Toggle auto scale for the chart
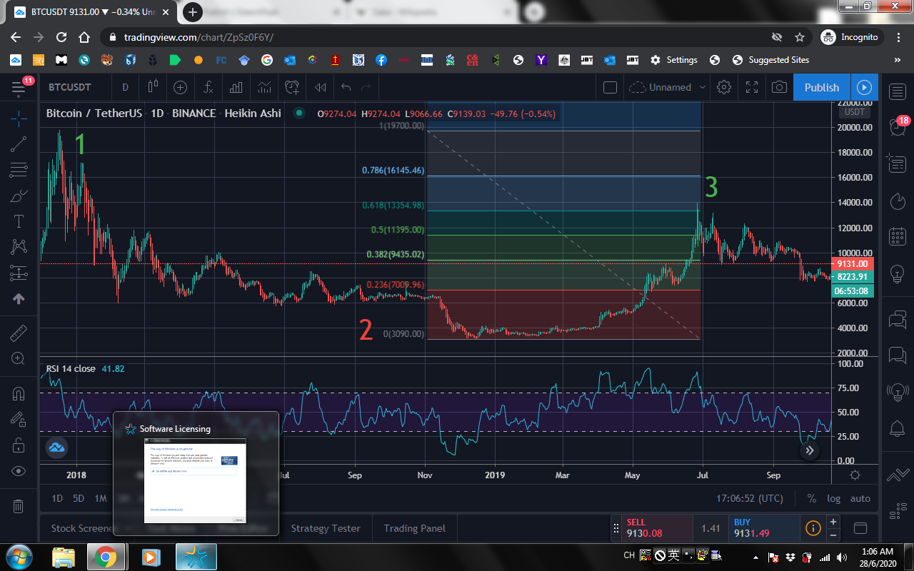This screenshot has height=571, width=914. click(860, 498)
